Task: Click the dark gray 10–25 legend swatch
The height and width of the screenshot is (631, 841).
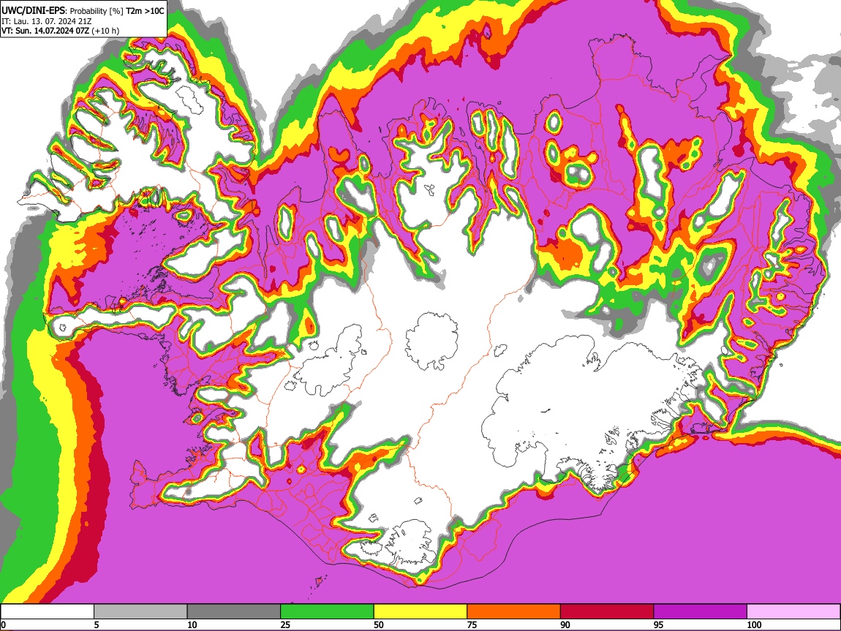Action: (234, 612)
